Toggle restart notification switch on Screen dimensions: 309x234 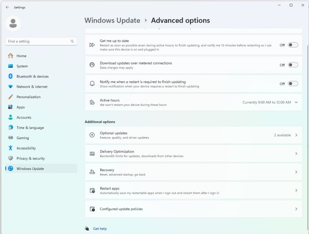pyautogui.click(x=293, y=84)
